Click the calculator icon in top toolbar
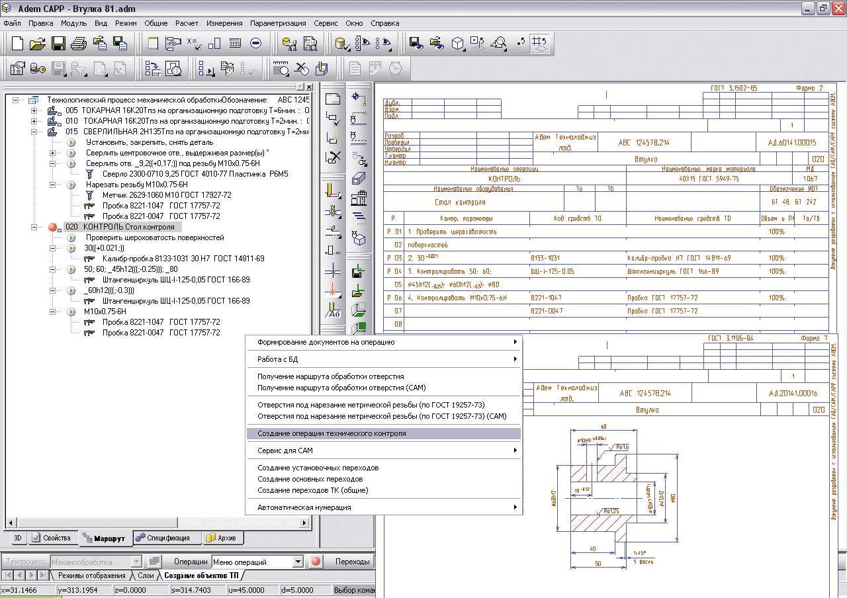 pos(235,44)
